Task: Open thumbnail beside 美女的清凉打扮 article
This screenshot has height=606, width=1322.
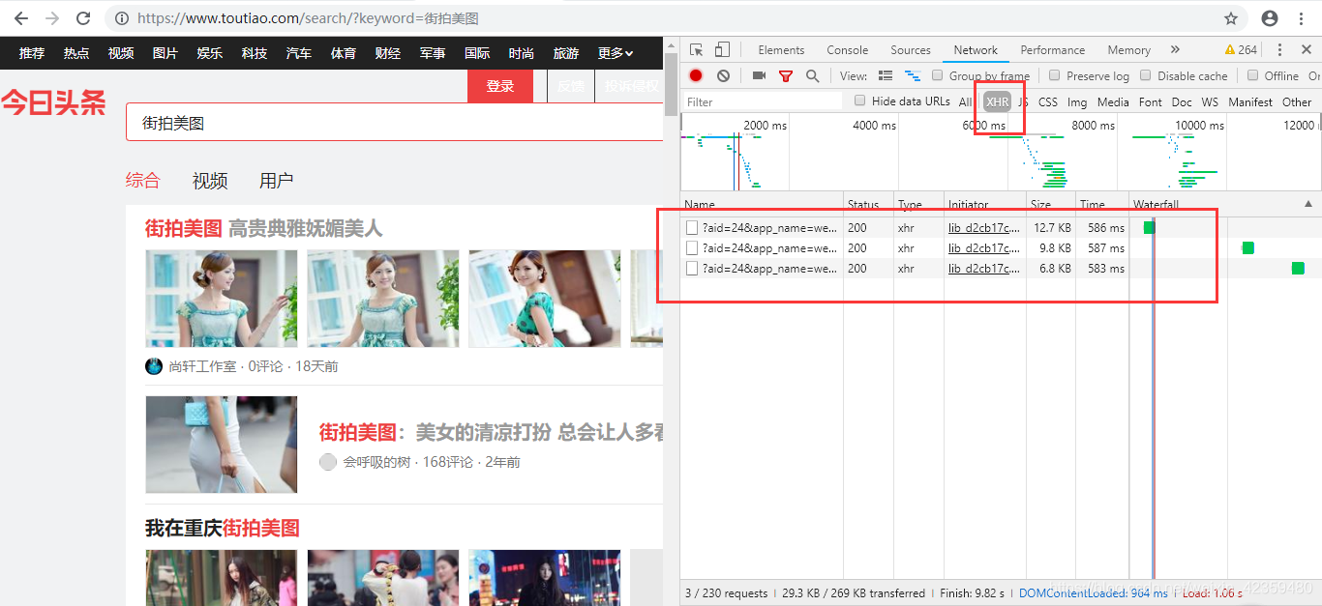Action: pyautogui.click(x=222, y=445)
